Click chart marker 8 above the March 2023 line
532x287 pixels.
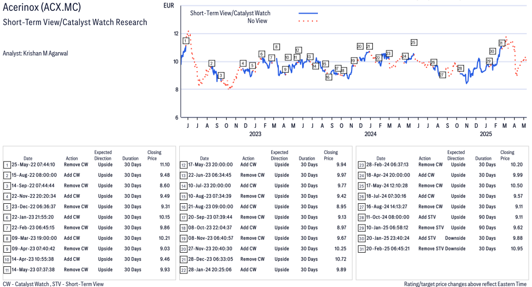coord(277,47)
